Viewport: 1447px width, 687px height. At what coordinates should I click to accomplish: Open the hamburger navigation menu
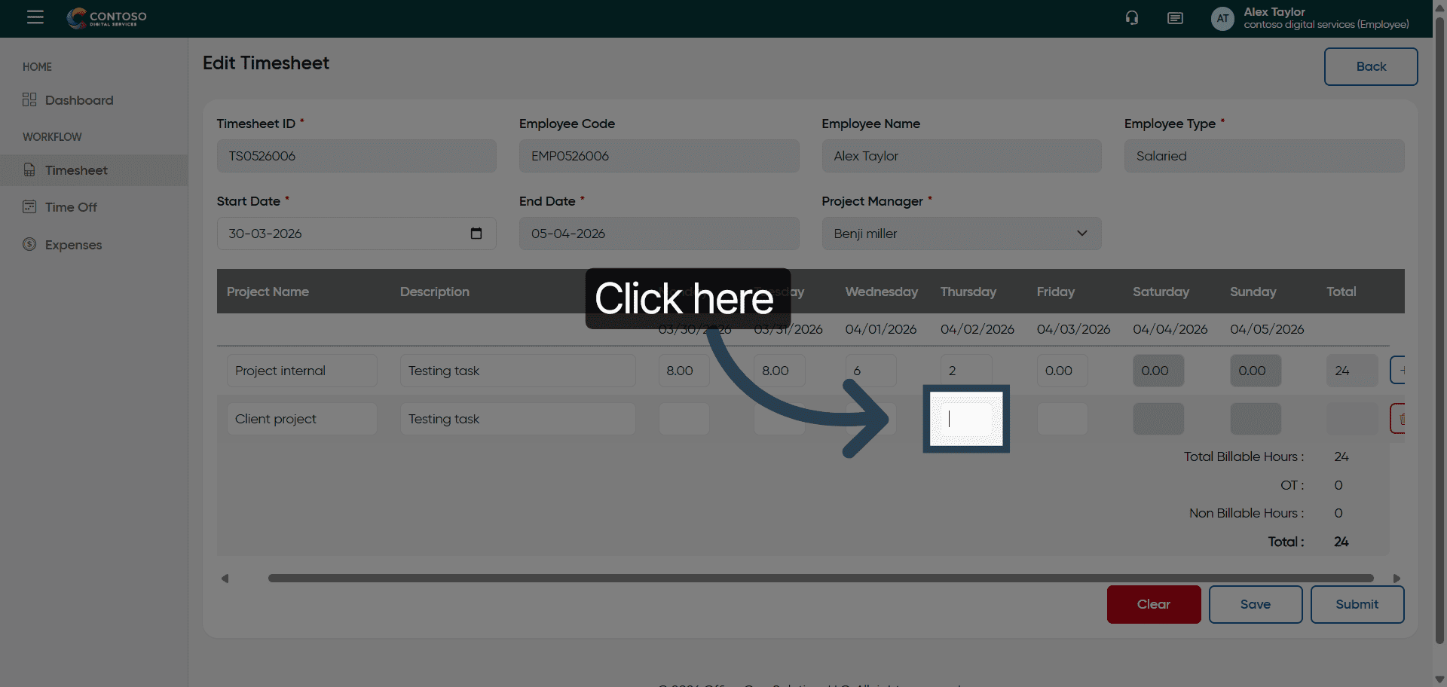coord(35,17)
